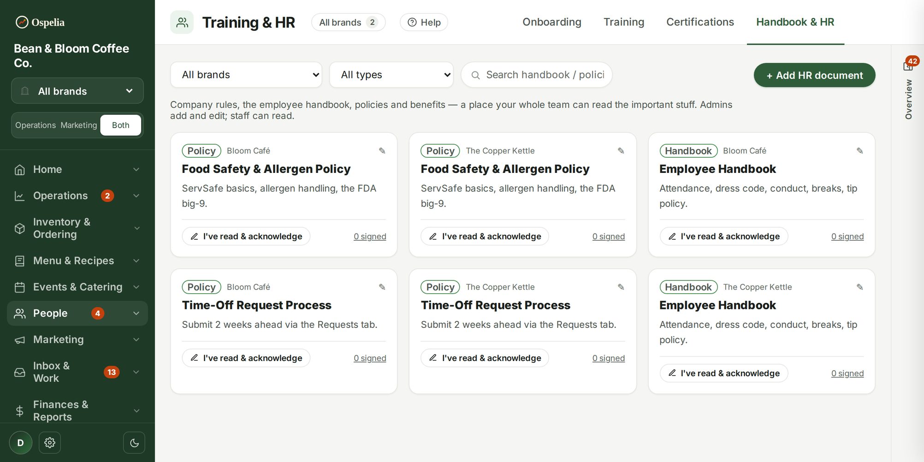Open 0 signed link on Copper Kettle Handbook
The width and height of the screenshot is (924, 462).
click(x=847, y=373)
